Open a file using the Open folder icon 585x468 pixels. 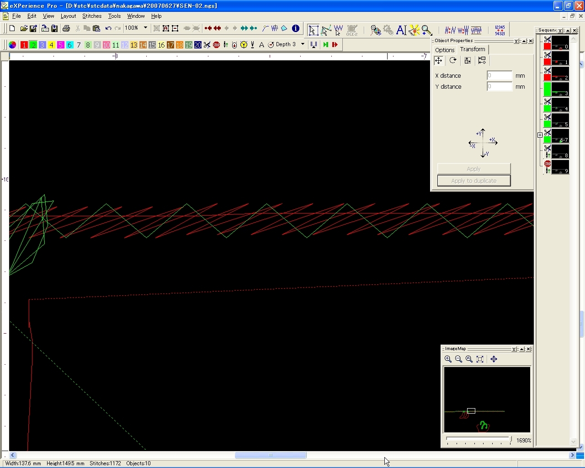[x=24, y=28]
